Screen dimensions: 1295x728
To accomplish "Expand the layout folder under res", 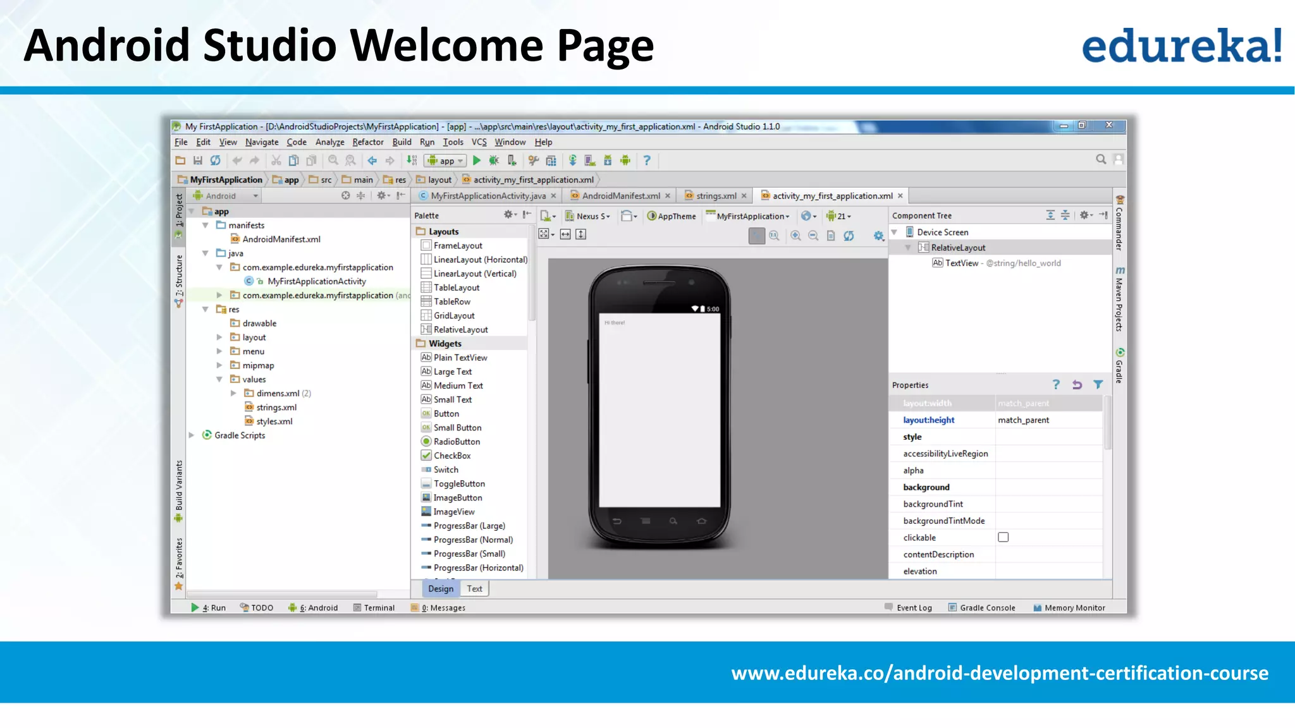I will (x=219, y=337).
